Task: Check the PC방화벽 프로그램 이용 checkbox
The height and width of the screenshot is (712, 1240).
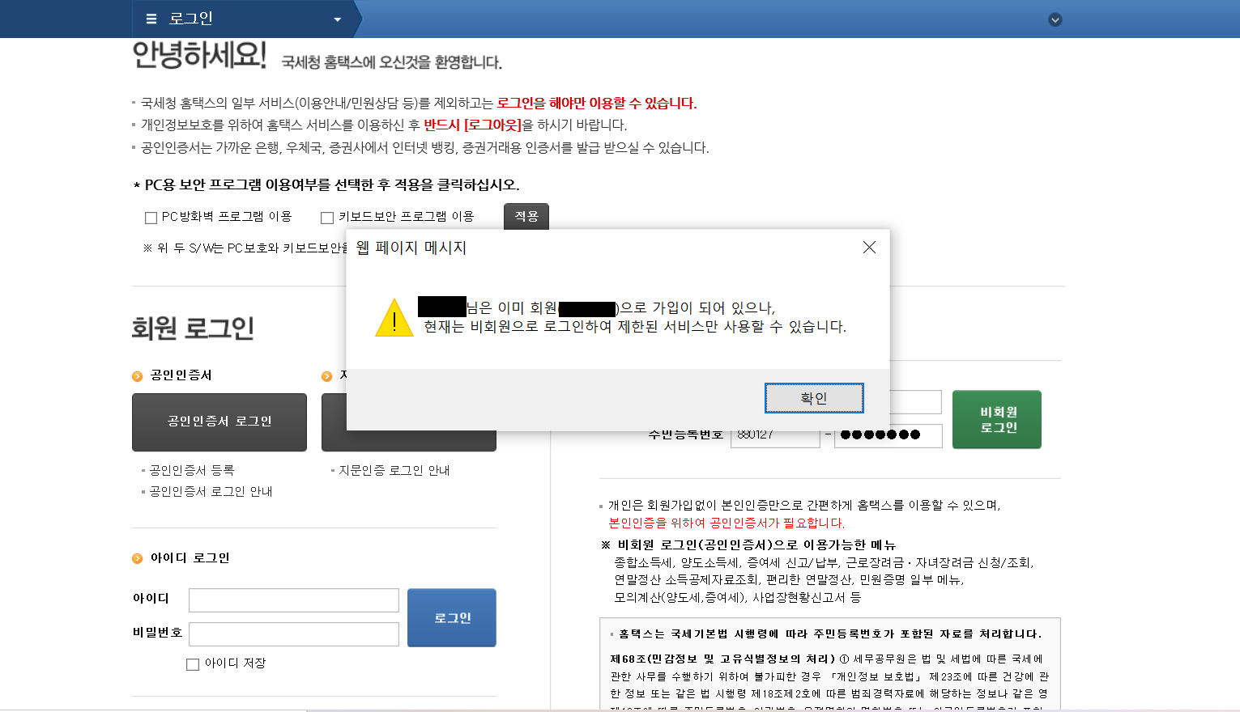Action: 151,218
